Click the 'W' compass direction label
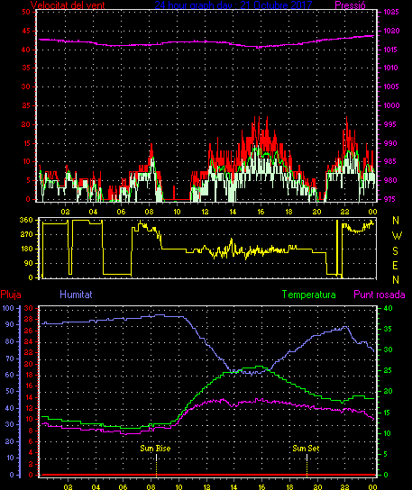Screen dimensions: 412x490 397,235
